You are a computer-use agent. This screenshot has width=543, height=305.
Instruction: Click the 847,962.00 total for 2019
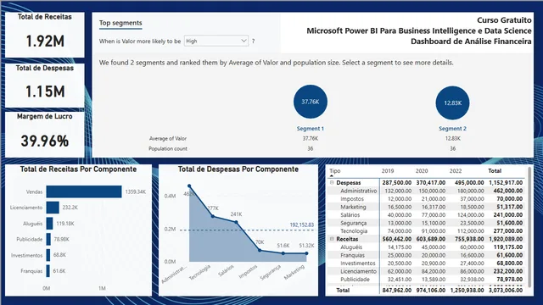tap(396, 290)
